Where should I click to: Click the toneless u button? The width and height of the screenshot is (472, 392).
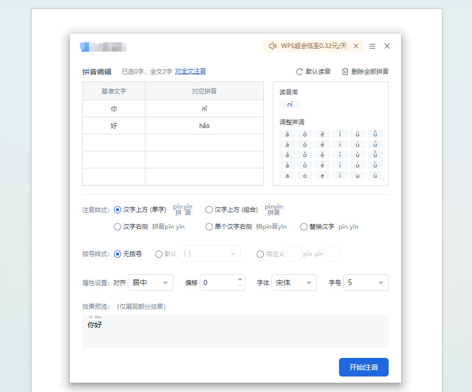358,176
